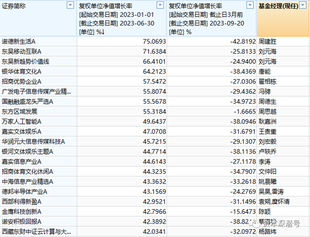Click value 55.3184 for 东方区域发展
Screen dimensions: 310x237
[155, 111]
